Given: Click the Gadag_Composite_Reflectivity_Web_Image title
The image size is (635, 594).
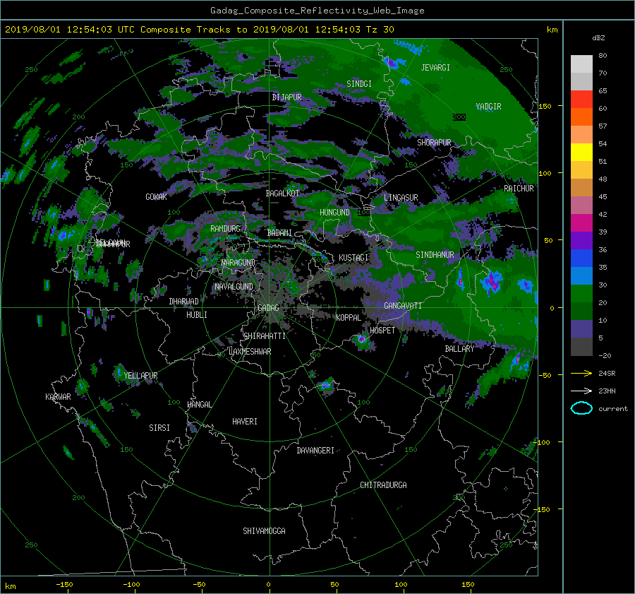Looking at the screenshot, I should pyautogui.click(x=317, y=11).
